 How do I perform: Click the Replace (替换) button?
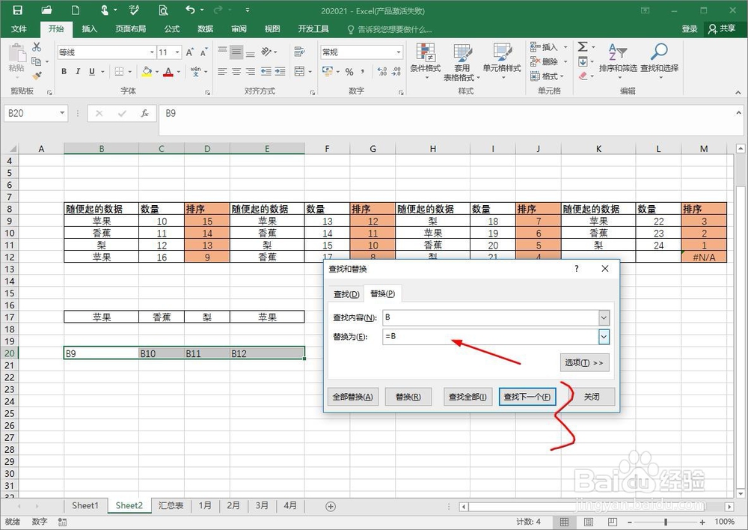tap(408, 397)
